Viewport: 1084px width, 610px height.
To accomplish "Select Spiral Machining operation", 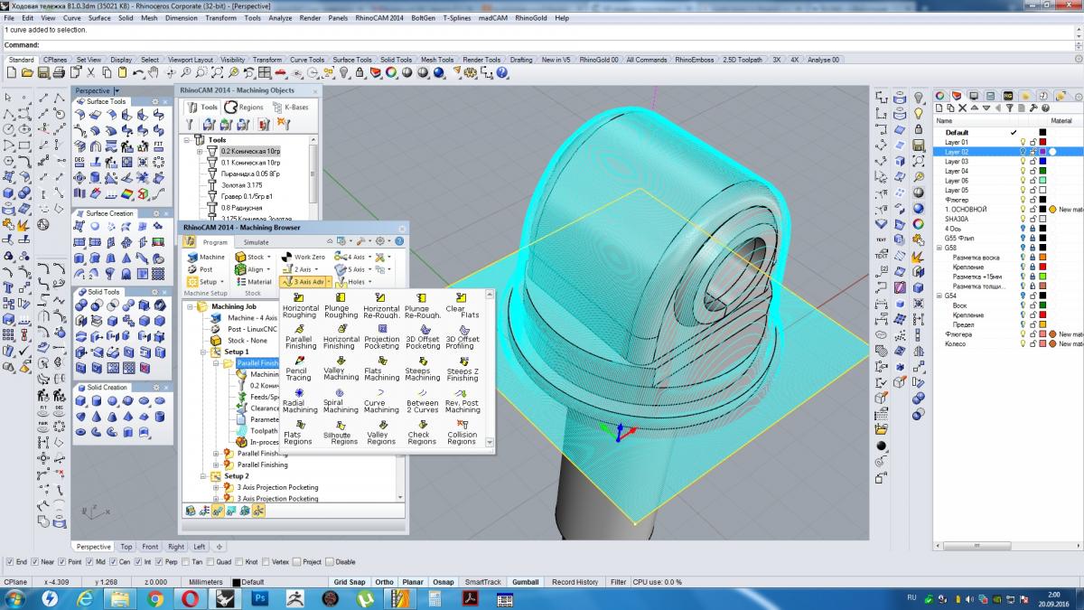I will point(341,401).
